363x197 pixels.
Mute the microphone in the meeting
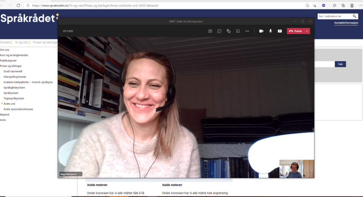[271, 31]
